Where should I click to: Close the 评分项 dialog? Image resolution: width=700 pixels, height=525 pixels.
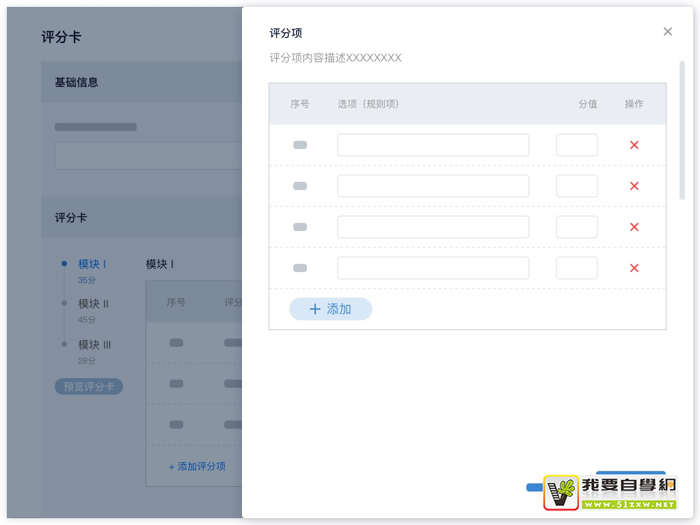pyautogui.click(x=668, y=31)
